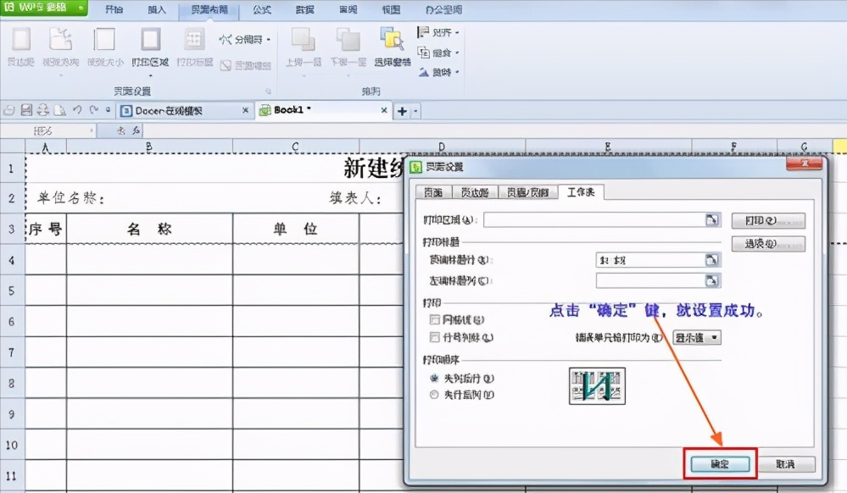This screenshot has height=493, width=847.
Task: Switch to Margins tab in Page Setup dialog
Action: 474,192
